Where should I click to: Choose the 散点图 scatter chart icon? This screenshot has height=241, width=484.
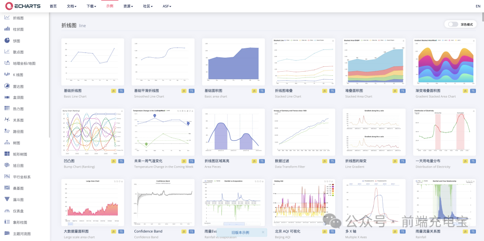[7, 52]
